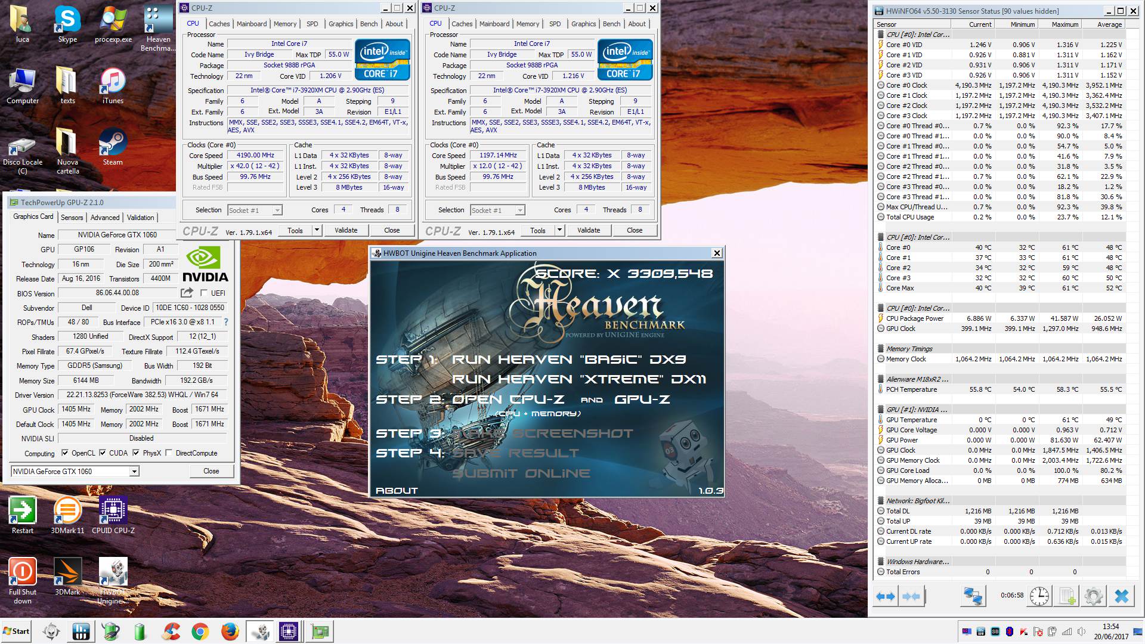Image resolution: width=1145 pixels, height=644 pixels.
Task: Toggle the DirectCompute checkbox
Action: pyautogui.click(x=169, y=453)
